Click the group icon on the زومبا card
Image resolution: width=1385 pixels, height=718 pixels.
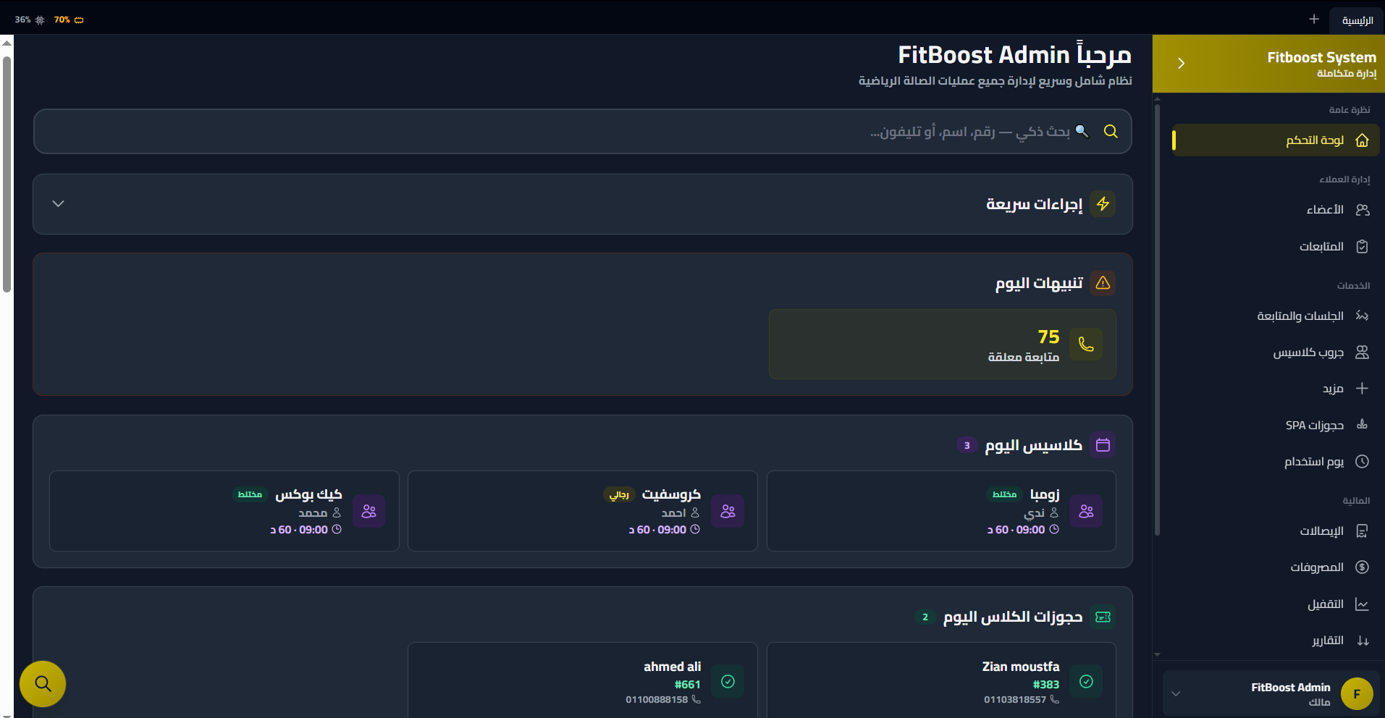1086,512
